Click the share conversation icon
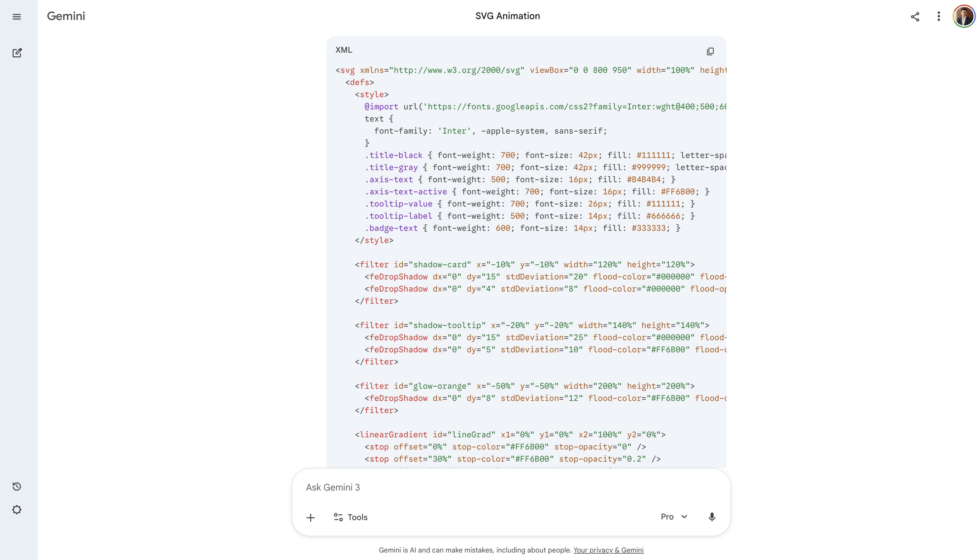This screenshot has height=560, width=977. coord(915,16)
